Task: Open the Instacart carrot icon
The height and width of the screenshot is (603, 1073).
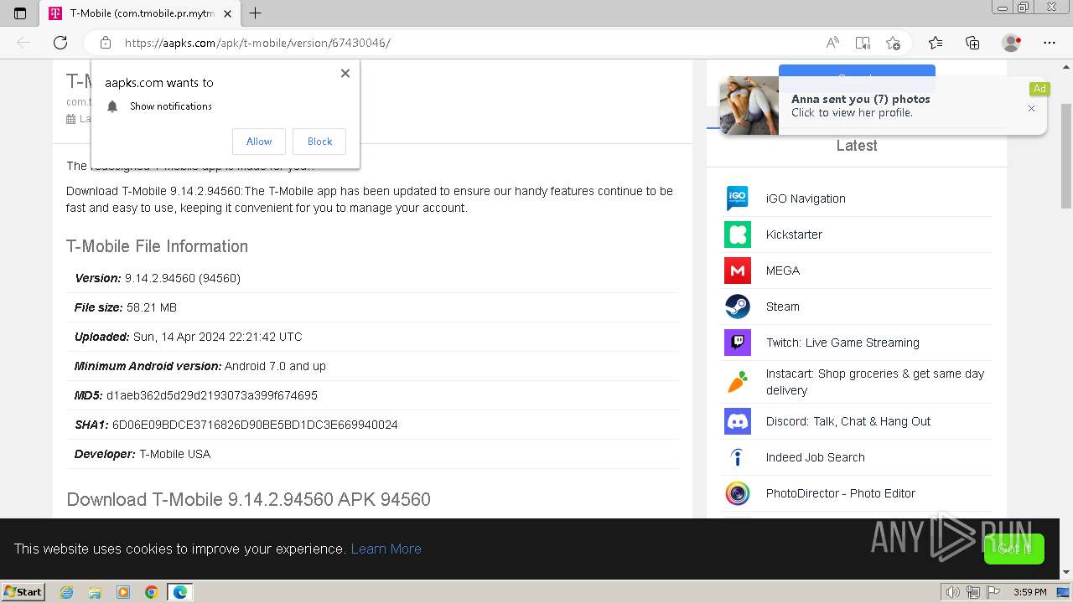Action: [738, 382]
